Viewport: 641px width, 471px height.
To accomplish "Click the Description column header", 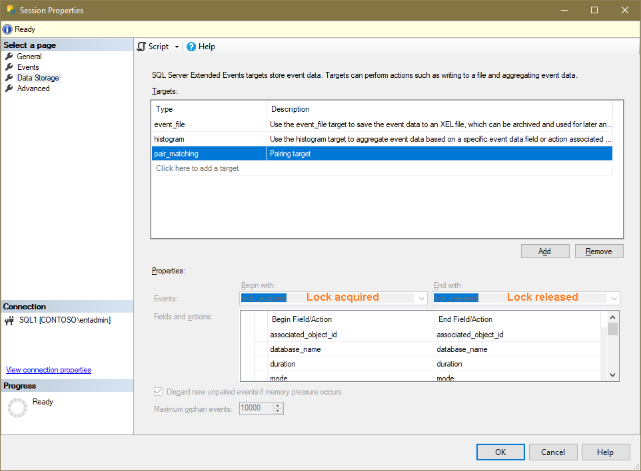I will click(x=440, y=109).
